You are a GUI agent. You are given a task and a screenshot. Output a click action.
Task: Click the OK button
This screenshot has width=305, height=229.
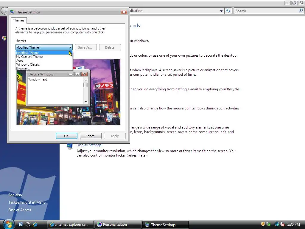click(66, 136)
